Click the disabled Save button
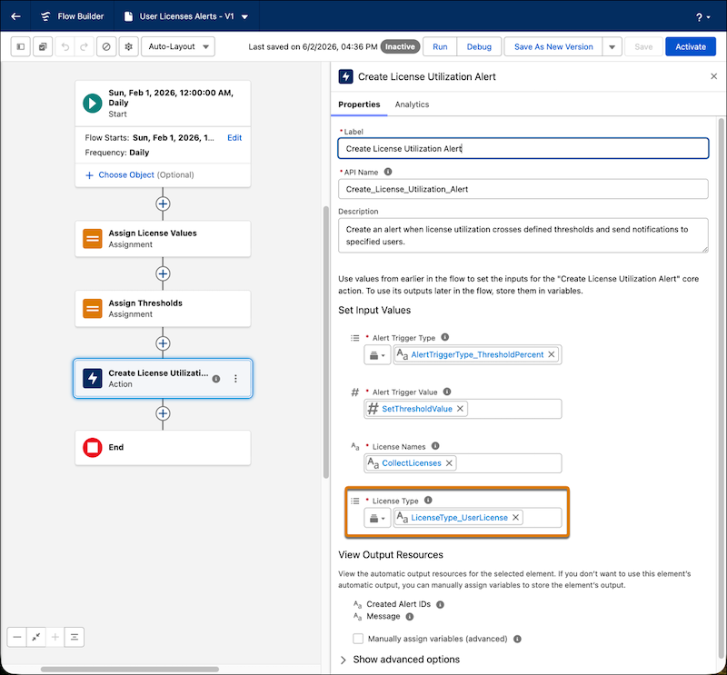 click(x=643, y=47)
